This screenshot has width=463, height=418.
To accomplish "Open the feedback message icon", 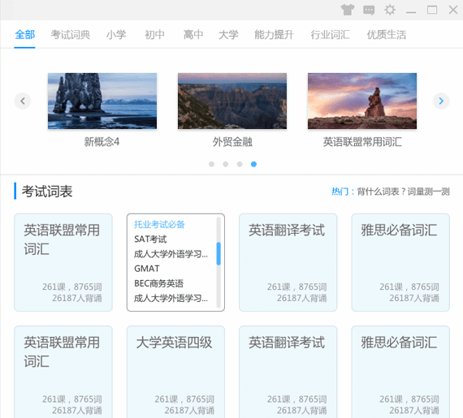I will (x=369, y=11).
